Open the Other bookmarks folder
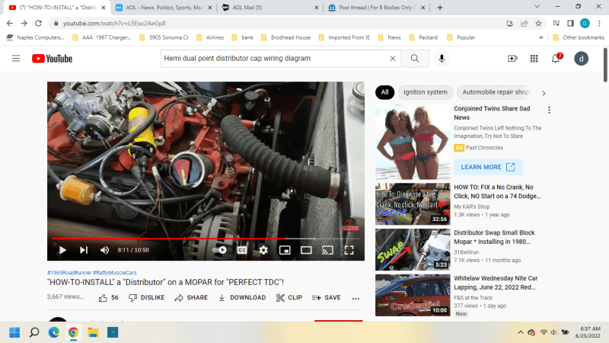 pyautogui.click(x=579, y=37)
